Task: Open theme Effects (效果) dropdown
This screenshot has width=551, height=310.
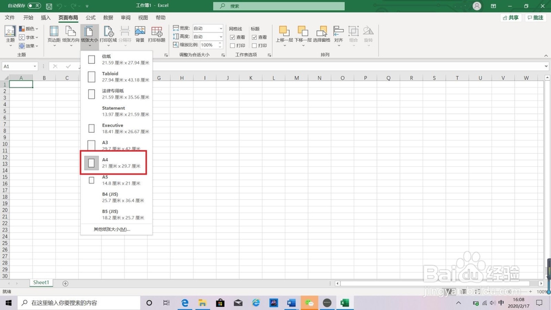Action: (x=29, y=46)
